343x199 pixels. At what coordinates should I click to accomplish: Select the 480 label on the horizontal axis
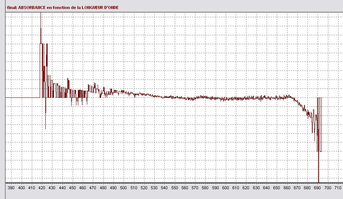[x=103, y=188]
